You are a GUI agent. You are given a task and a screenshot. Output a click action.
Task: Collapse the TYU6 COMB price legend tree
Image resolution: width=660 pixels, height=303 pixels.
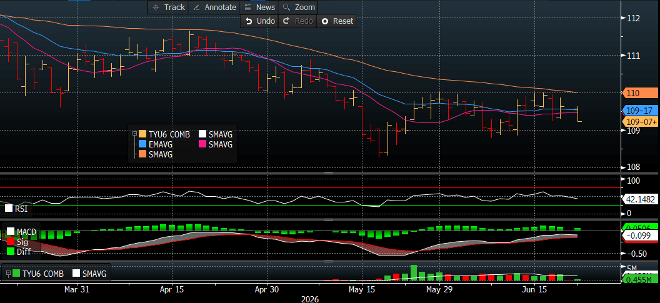click(x=134, y=134)
